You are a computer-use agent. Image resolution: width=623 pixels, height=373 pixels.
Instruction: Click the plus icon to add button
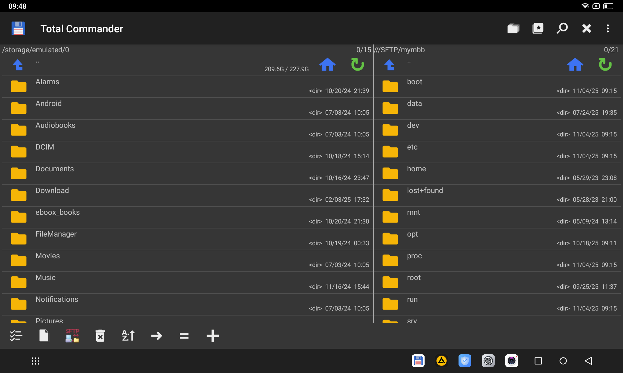213,336
